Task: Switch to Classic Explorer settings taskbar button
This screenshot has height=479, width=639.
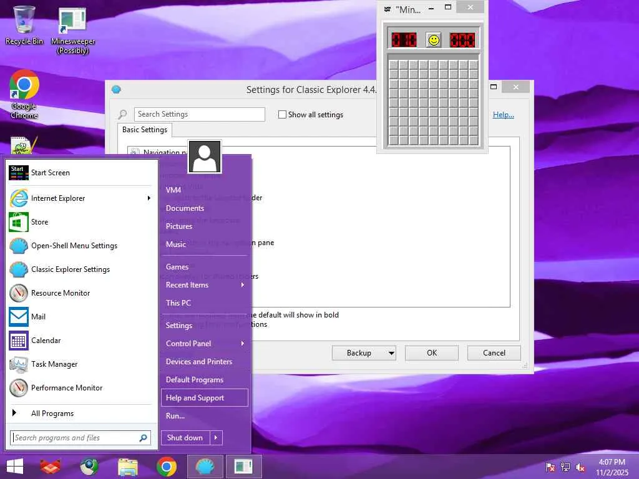Action: (205, 467)
